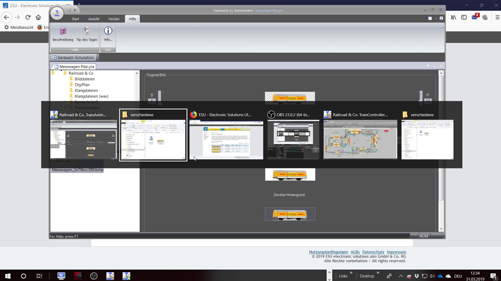
Task: Open the Impressum link
Action: [x=396, y=252]
